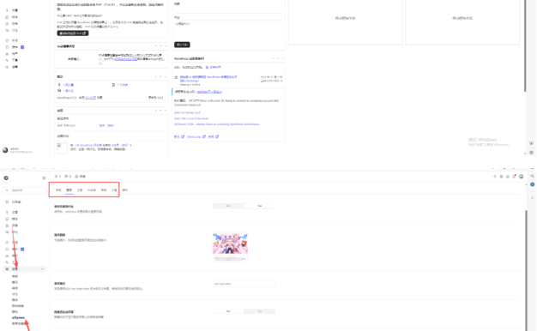Focus the Quick Draft title field

click(x=228, y=10)
